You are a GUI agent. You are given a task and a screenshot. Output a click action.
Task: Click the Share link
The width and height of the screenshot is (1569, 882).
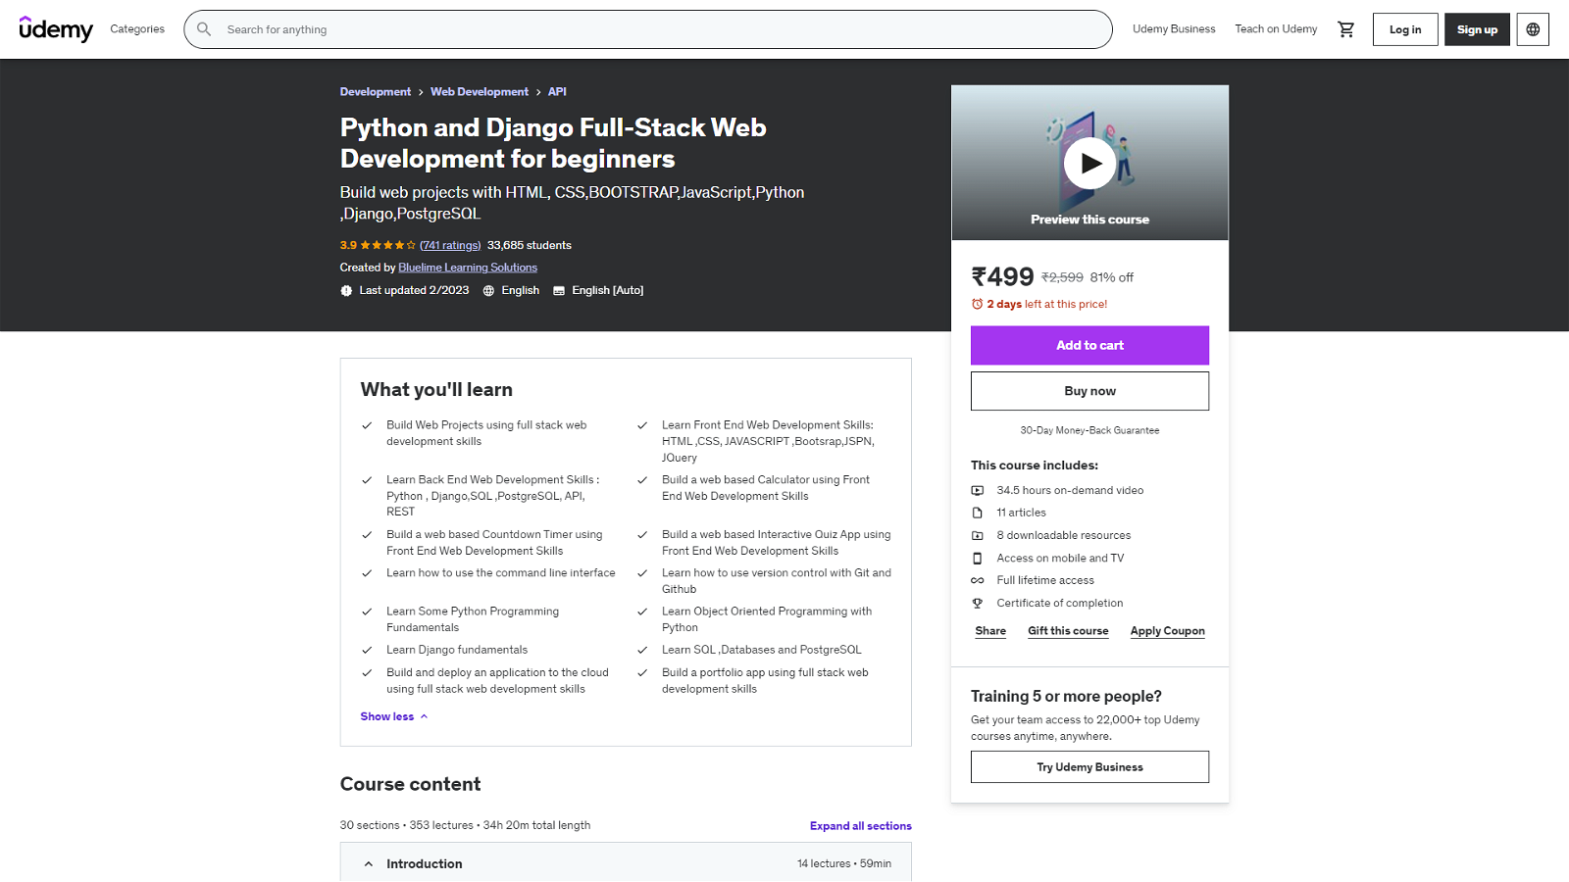(x=990, y=631)
